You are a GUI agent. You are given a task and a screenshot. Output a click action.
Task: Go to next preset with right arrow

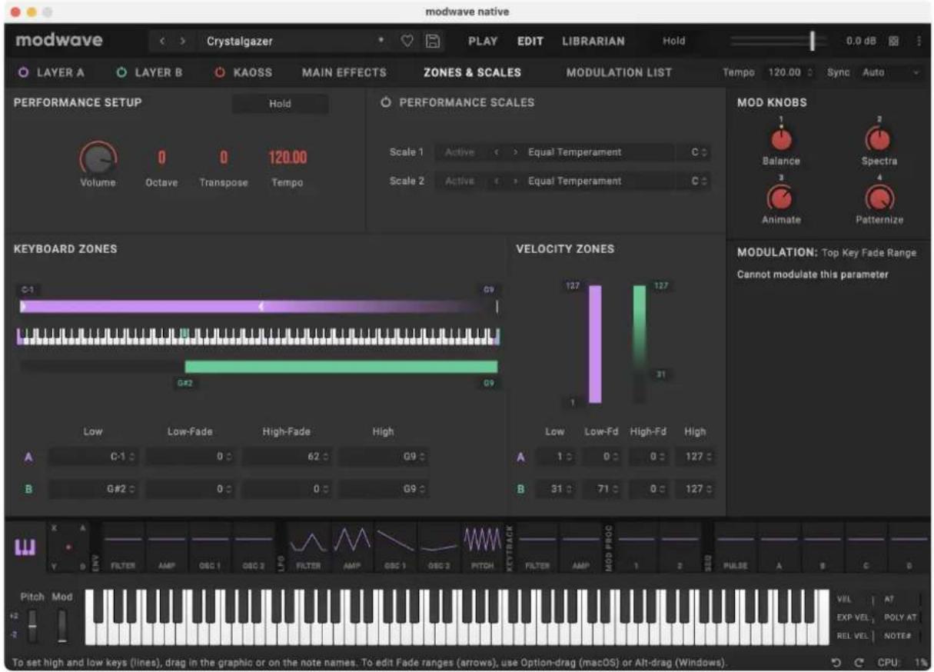pos(183,42)
